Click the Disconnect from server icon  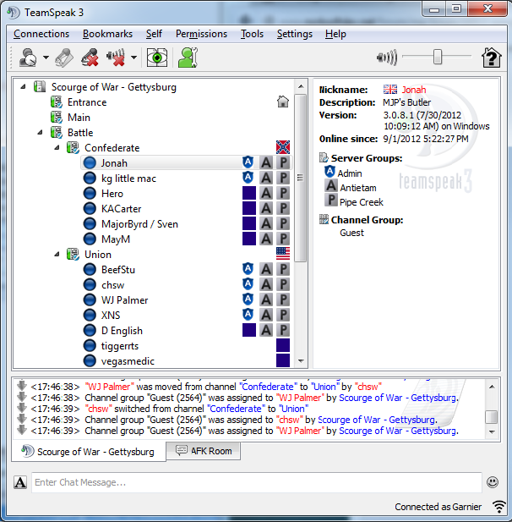[64, 58]
